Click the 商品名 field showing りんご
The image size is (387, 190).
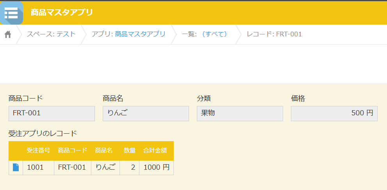click(146, 114)
